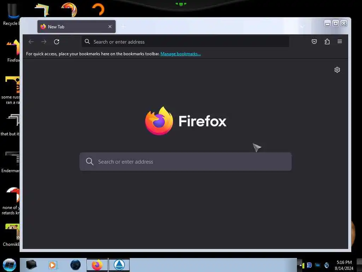Select the ChomikBox desktop icon
Viewport: 362px width, 272px height.
(x=12, y=235)
